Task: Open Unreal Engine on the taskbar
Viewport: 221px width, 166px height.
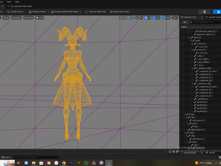Action: click(109, 163)
